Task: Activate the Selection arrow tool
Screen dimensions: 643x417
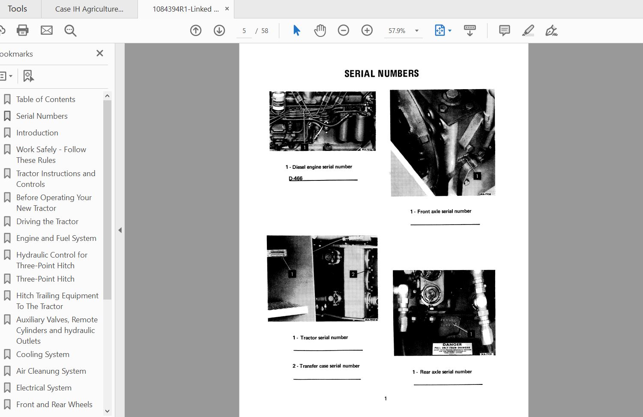Action: 296,30
